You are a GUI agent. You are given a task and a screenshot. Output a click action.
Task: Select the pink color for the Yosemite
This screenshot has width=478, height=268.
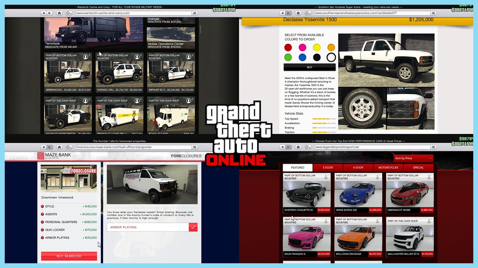tap(302, 47)
